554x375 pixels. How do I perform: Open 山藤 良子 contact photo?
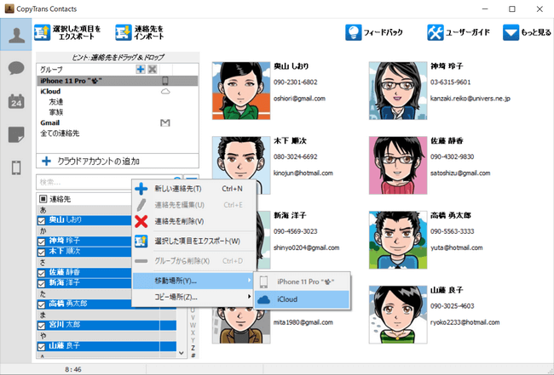pyautogui.click(x=398, y=315)
